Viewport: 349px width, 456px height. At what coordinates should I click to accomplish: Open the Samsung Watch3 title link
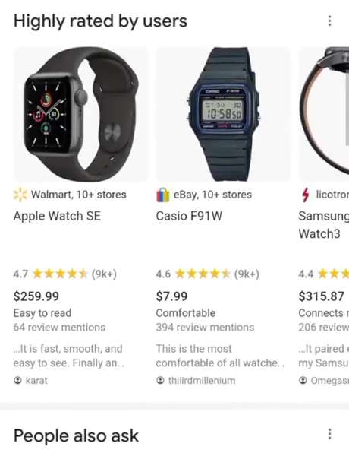pos(324,225)
